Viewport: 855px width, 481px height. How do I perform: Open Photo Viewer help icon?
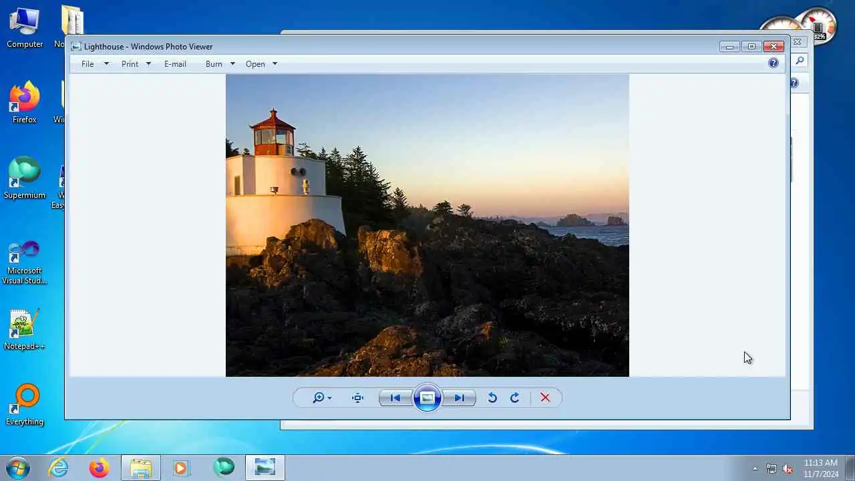point(773,63)
